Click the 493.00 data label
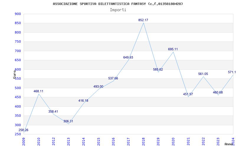This screenshot has height=147, width=236. (98, 86)
